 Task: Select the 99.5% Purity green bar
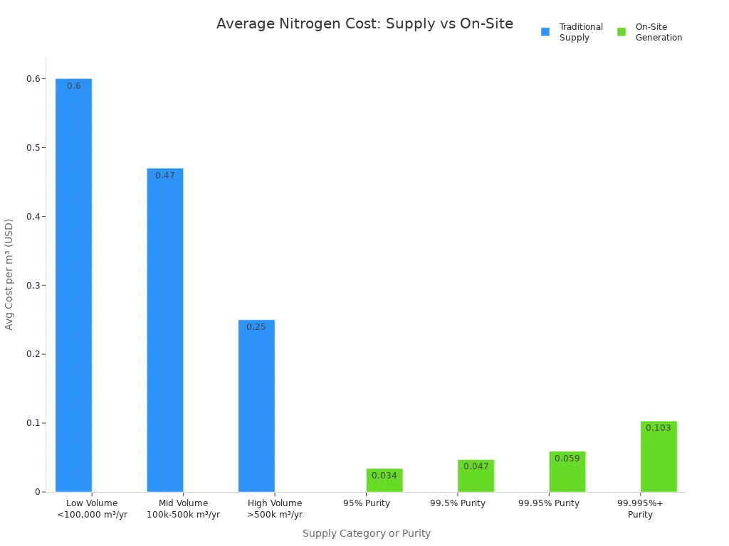[x=476, y=475]
